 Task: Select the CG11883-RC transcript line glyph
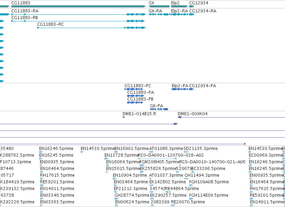click(91, 28)
